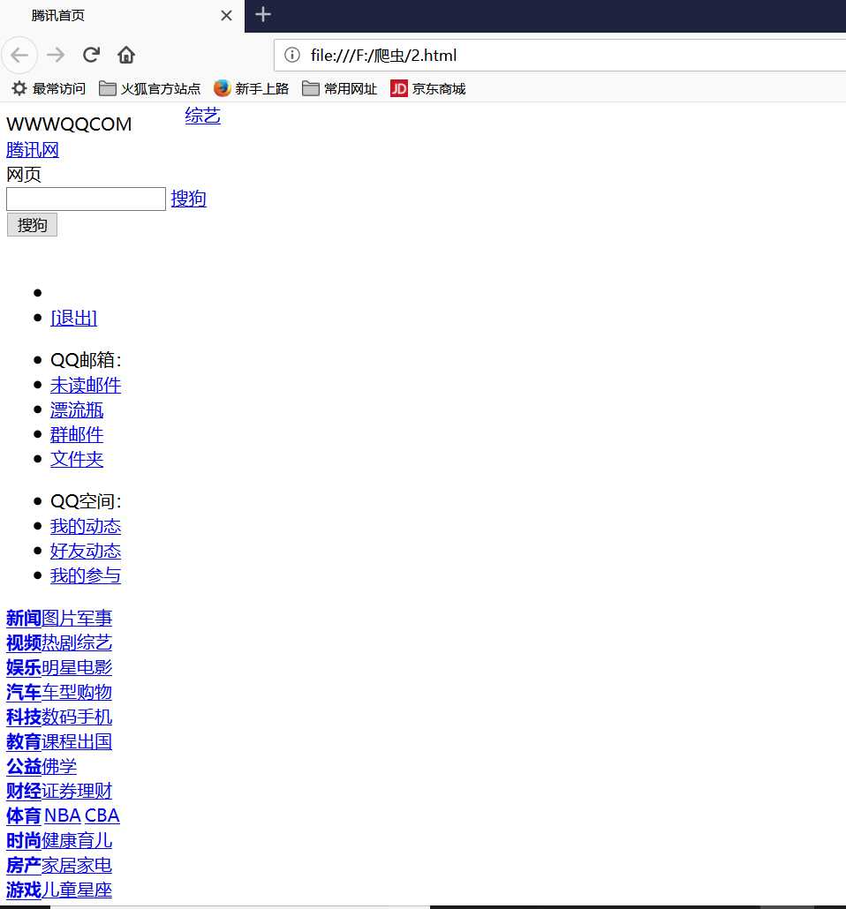Click the bold 体育 link
This screenshot has height=909, width=846.
[24, 815]
